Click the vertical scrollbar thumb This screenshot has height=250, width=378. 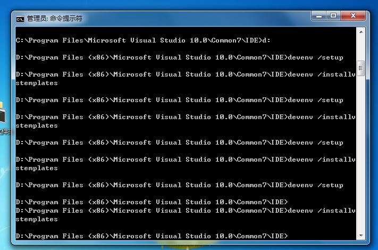click(x=360, y=68)
